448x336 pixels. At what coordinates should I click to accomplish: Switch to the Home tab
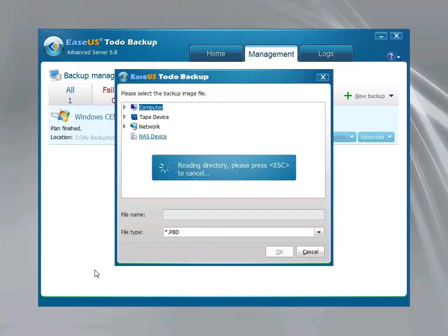[x=216, y=53]
